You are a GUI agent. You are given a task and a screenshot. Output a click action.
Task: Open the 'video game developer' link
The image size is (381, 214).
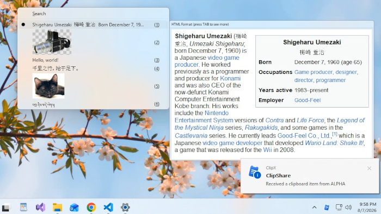click(x=232, y=143)
